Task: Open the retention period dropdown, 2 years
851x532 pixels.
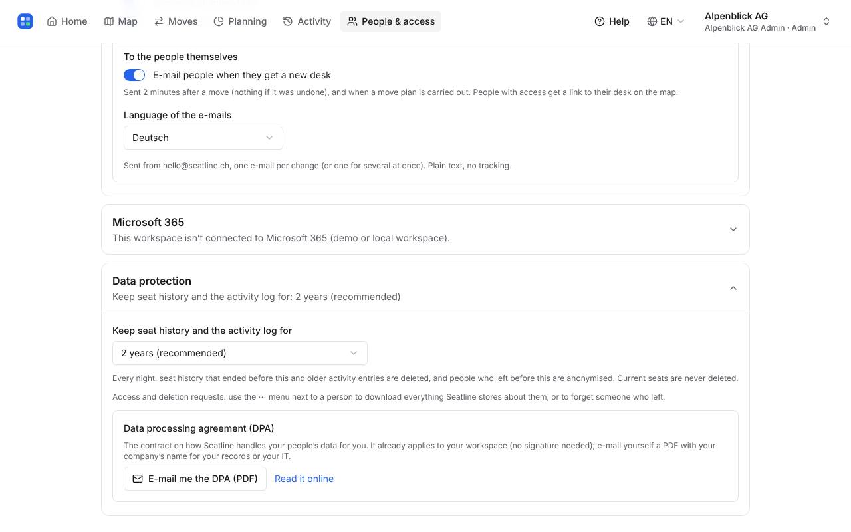Action: [240, 353]
